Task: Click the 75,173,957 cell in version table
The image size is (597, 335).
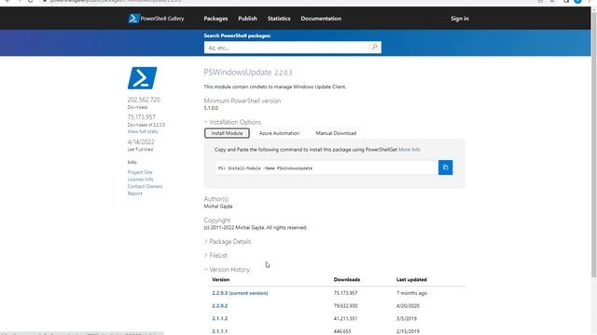Action: (x=345, y=293)
